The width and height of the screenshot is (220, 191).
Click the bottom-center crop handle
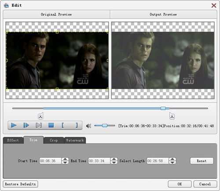[x=57, y=89]
